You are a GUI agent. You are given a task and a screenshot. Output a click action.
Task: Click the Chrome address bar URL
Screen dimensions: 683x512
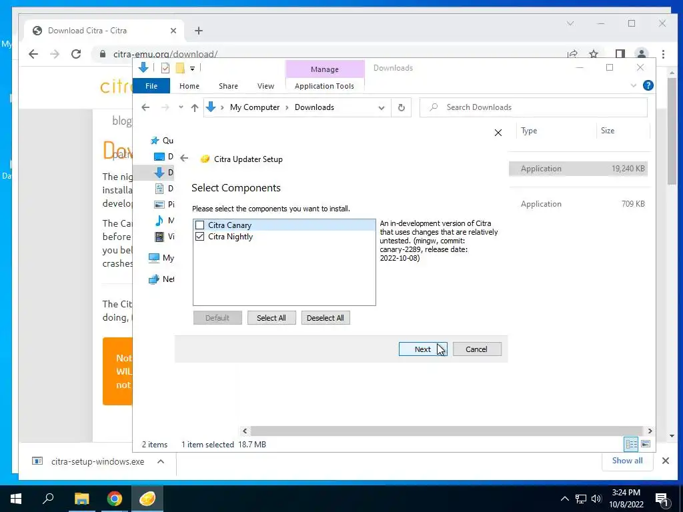tap(165, 54)
